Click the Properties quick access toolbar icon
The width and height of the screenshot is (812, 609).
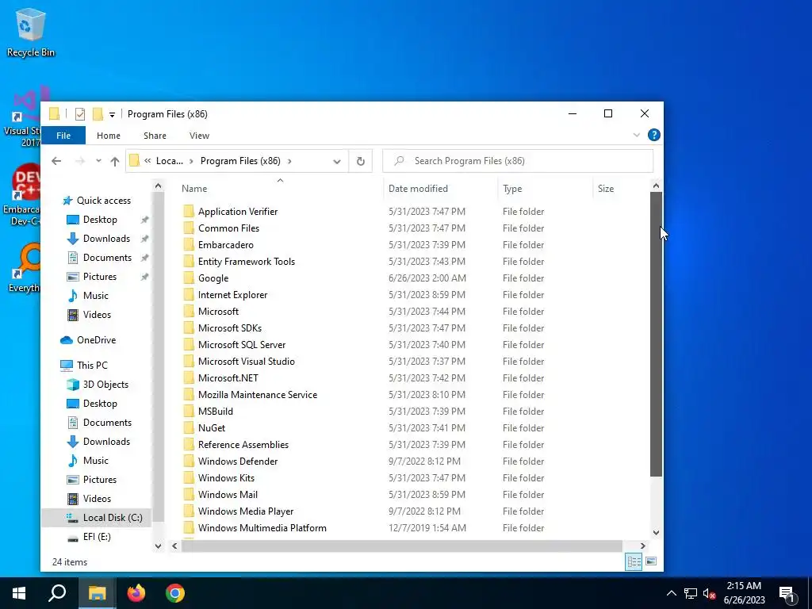pos(80,114)
